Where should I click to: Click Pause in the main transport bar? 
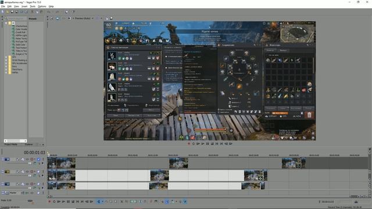point(69,201)
